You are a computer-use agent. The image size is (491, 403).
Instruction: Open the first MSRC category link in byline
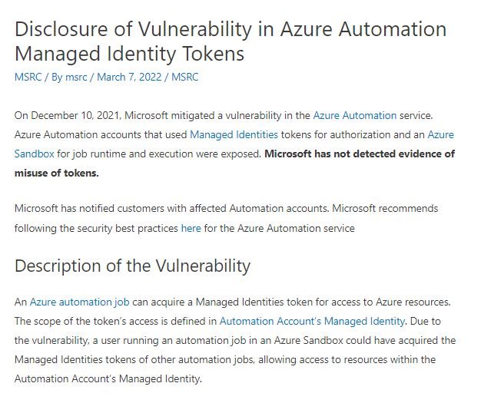coord(28,77)
